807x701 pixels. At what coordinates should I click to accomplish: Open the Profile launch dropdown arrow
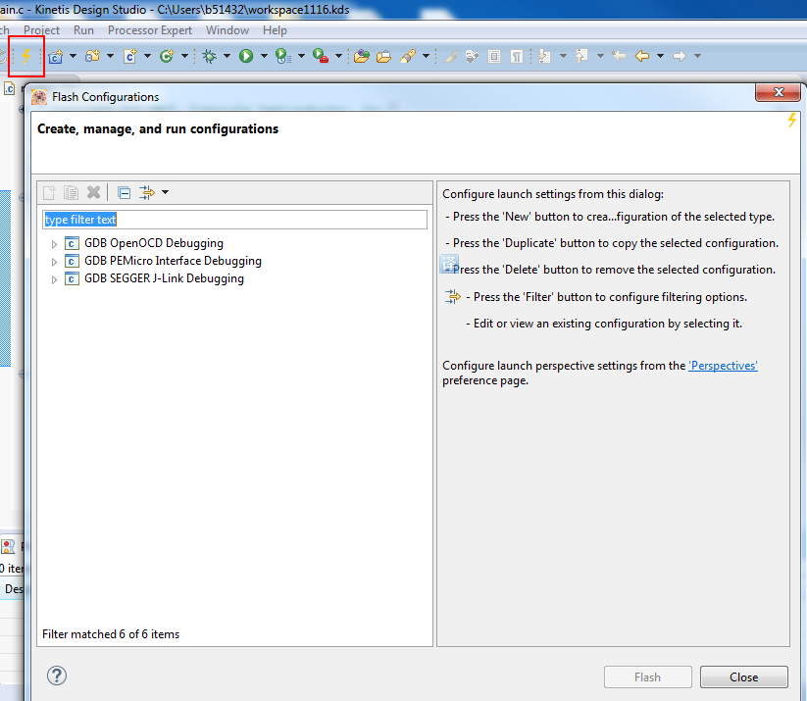coord(302,56)
